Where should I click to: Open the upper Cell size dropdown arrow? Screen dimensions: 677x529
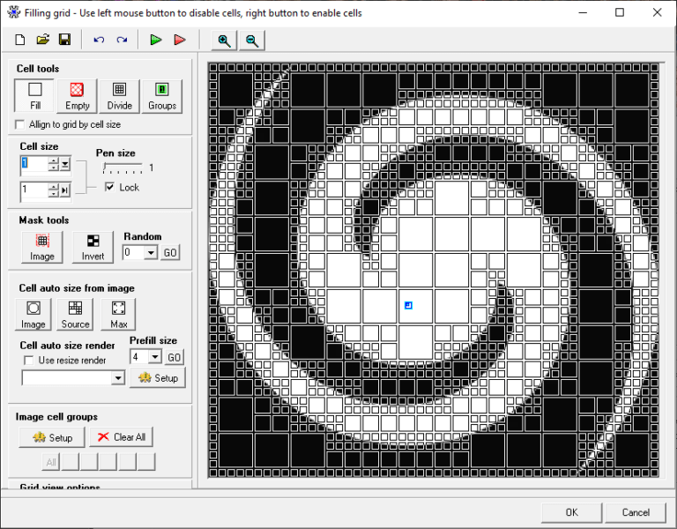[x=65, y=164]
